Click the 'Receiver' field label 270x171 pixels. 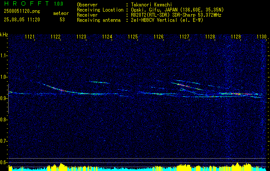[x=87, y=15]
